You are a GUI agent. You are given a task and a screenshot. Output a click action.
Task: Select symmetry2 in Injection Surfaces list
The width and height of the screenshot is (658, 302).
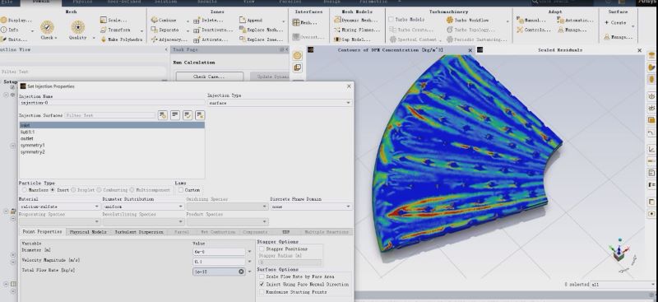pyautogui.click(x=112, y=152)
